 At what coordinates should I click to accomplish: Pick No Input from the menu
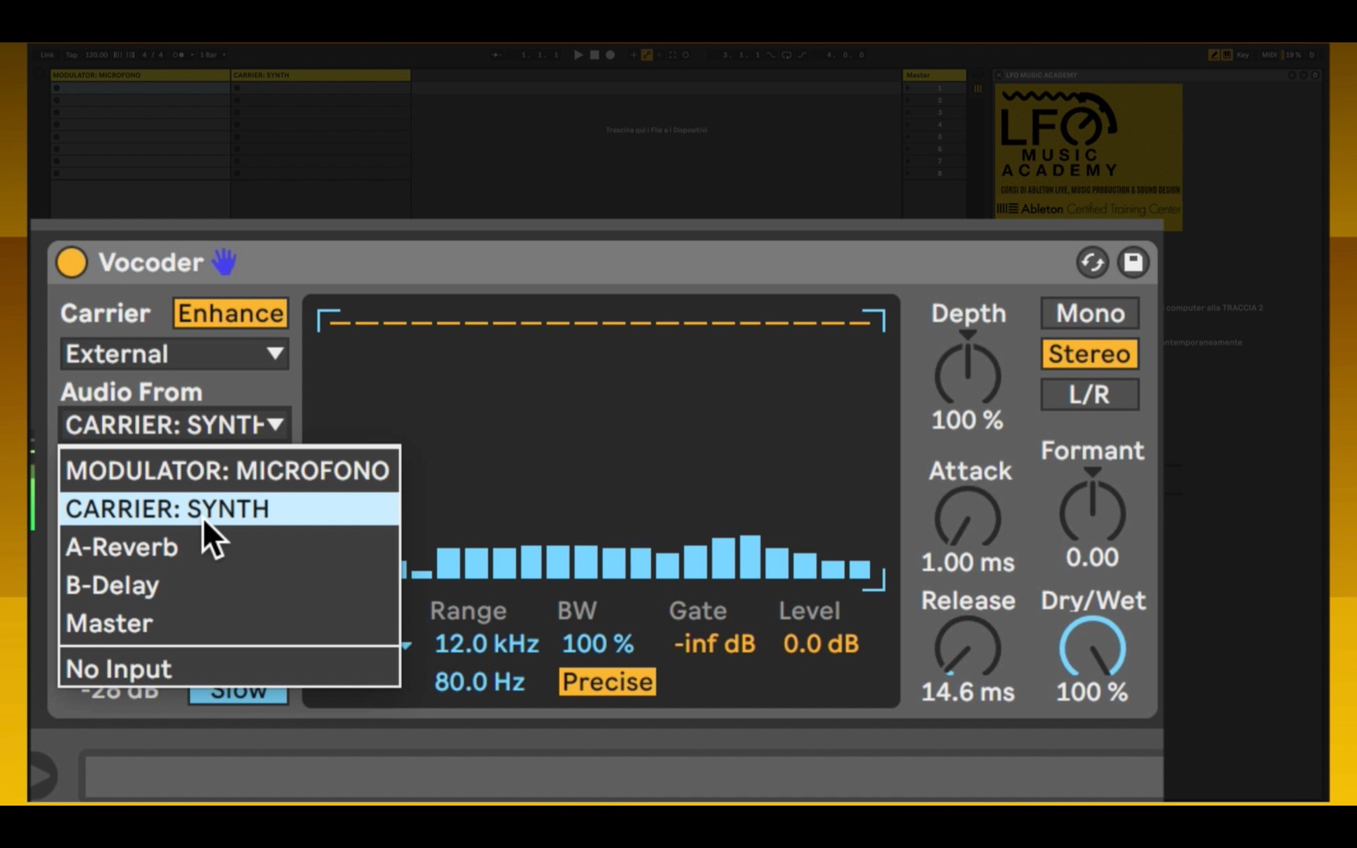click(x=119, y=669)
